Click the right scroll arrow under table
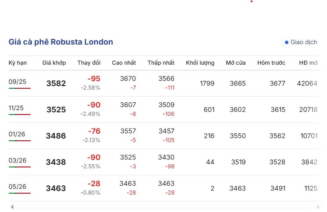The image size is (327, 212). point(318,207)
